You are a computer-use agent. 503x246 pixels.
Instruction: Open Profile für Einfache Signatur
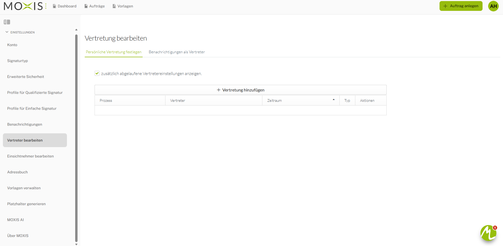[35, 108]
